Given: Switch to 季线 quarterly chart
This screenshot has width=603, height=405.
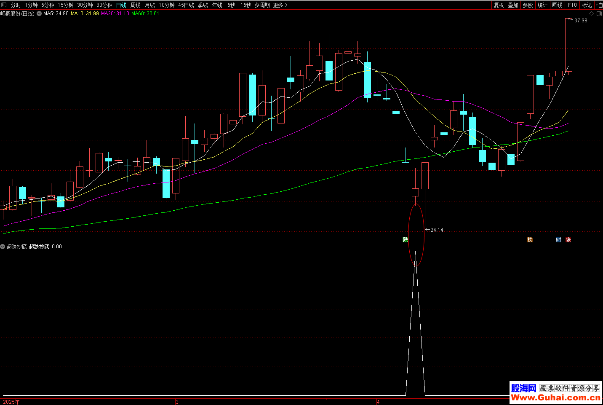Looking at the screenshot, I should coord(203,5).
